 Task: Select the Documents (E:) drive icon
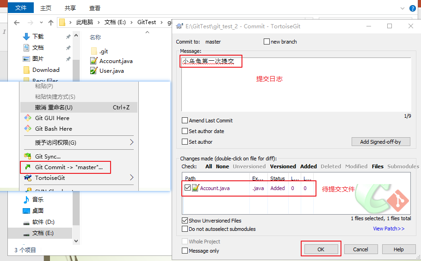tap(26, 234)
